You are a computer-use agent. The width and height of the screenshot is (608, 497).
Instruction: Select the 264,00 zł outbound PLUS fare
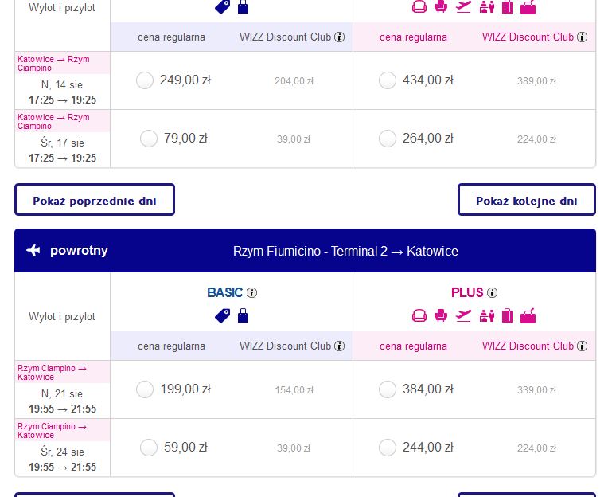tap(388, 139)
